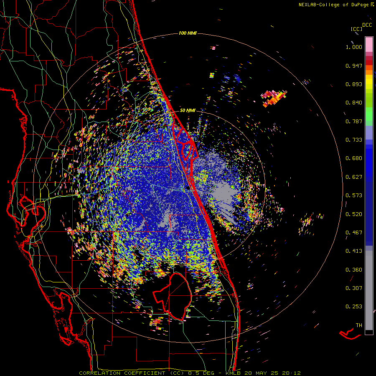Viewport: 376px width, 376px height.
Task: Select the 0.253 scale value
Action: (354, 307)
